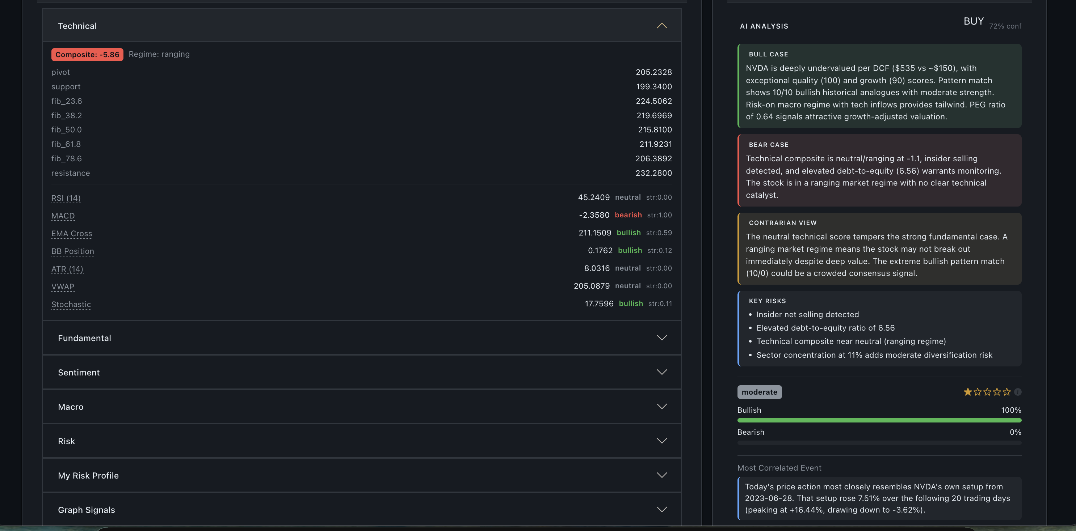Open the RSI (14) indicator tooltip

point(66,198)
